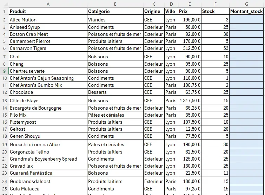
Task: Click the Desserts category cell
Action: [115, 92]
